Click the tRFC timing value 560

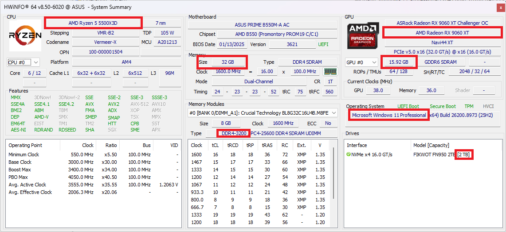click(x=329, y=92)
